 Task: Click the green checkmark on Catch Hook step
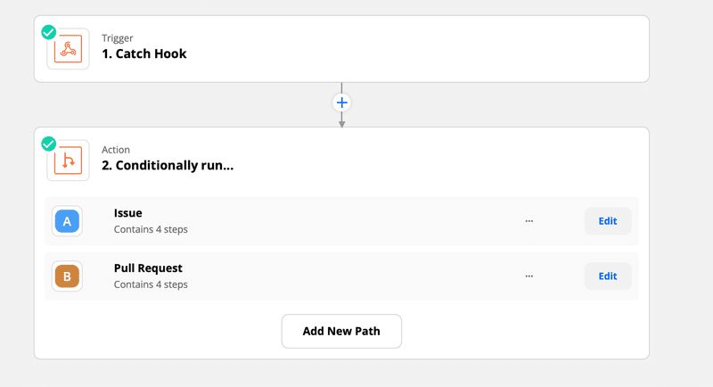click(49, 32)
